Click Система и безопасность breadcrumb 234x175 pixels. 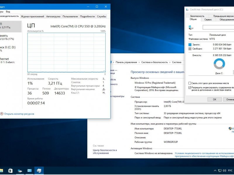coord(154,62)
